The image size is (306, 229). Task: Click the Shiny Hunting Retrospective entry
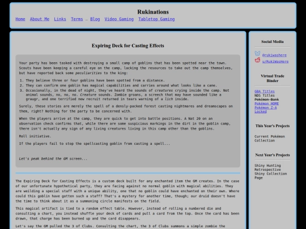pos(267,167)
